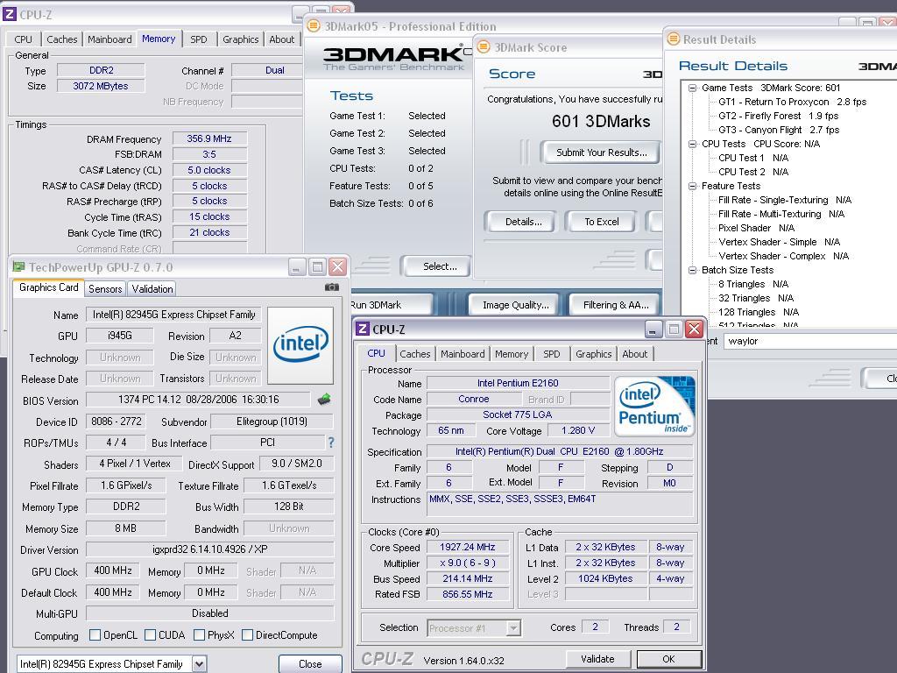This screenshot has width=897, height=673.
Task: Click the Result Details window title icon
Action: (674, 39)
